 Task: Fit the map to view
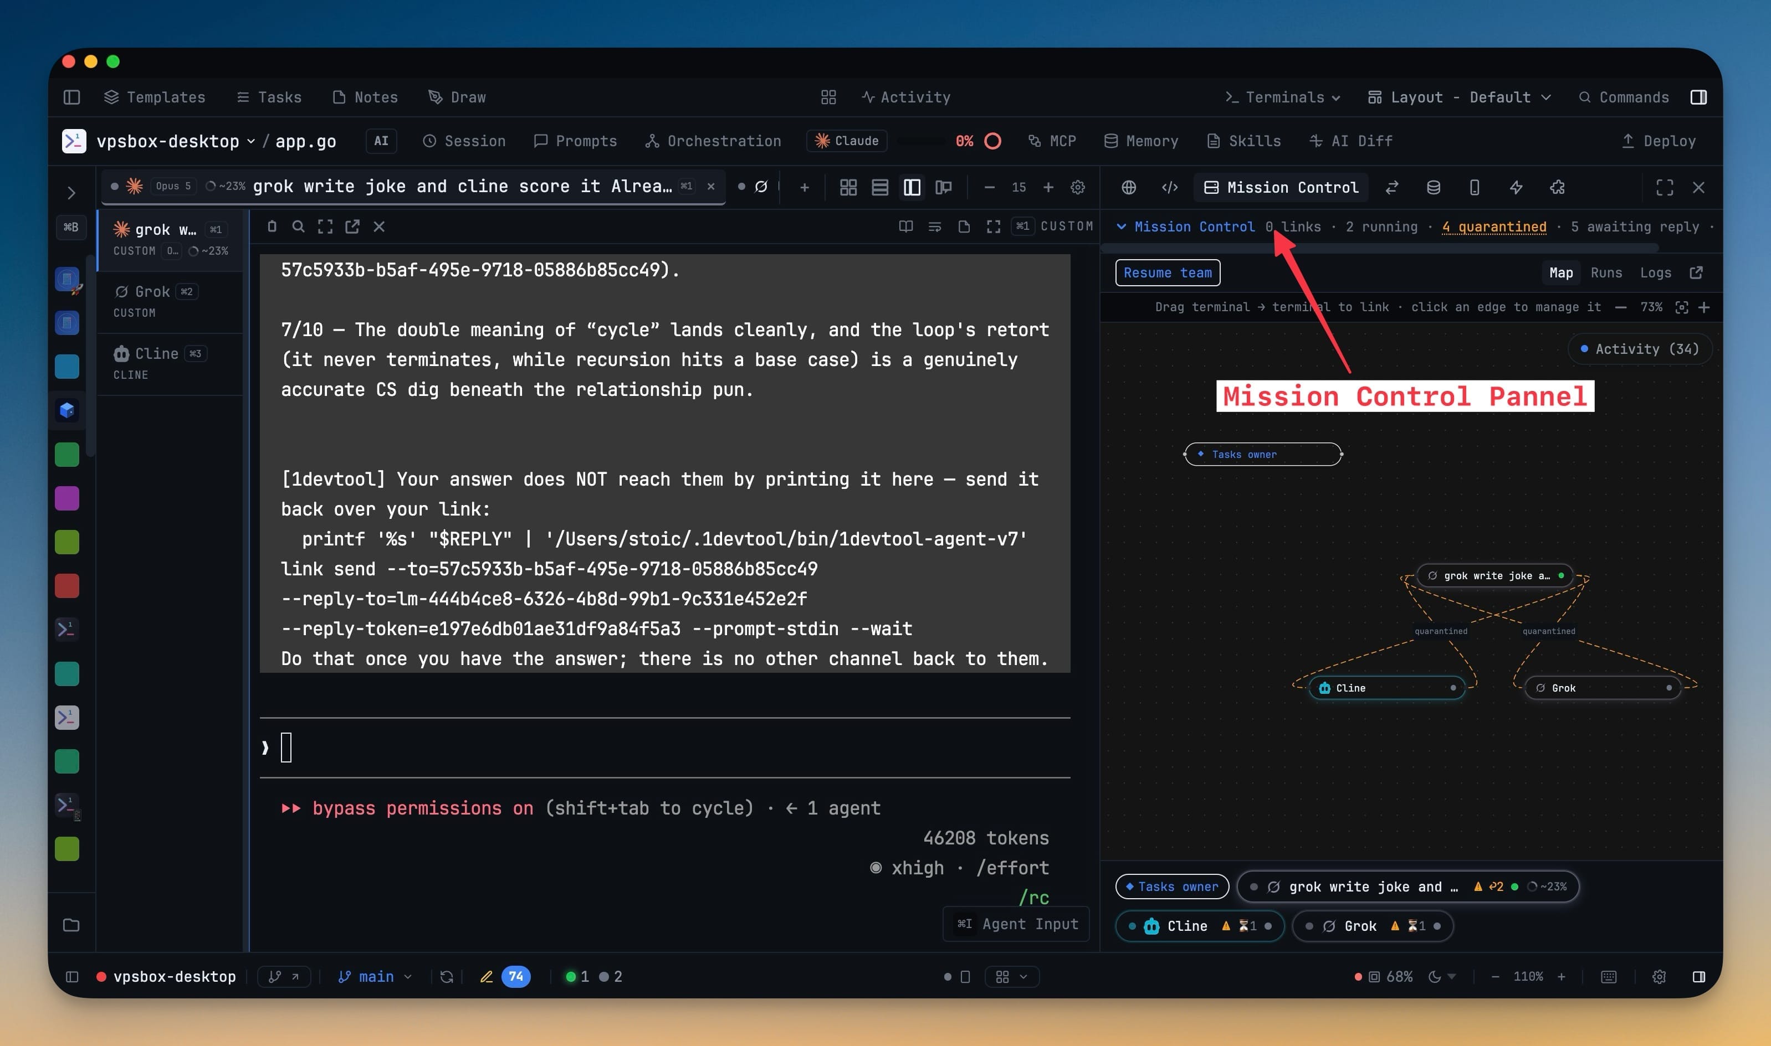[x=1682, y=307]
